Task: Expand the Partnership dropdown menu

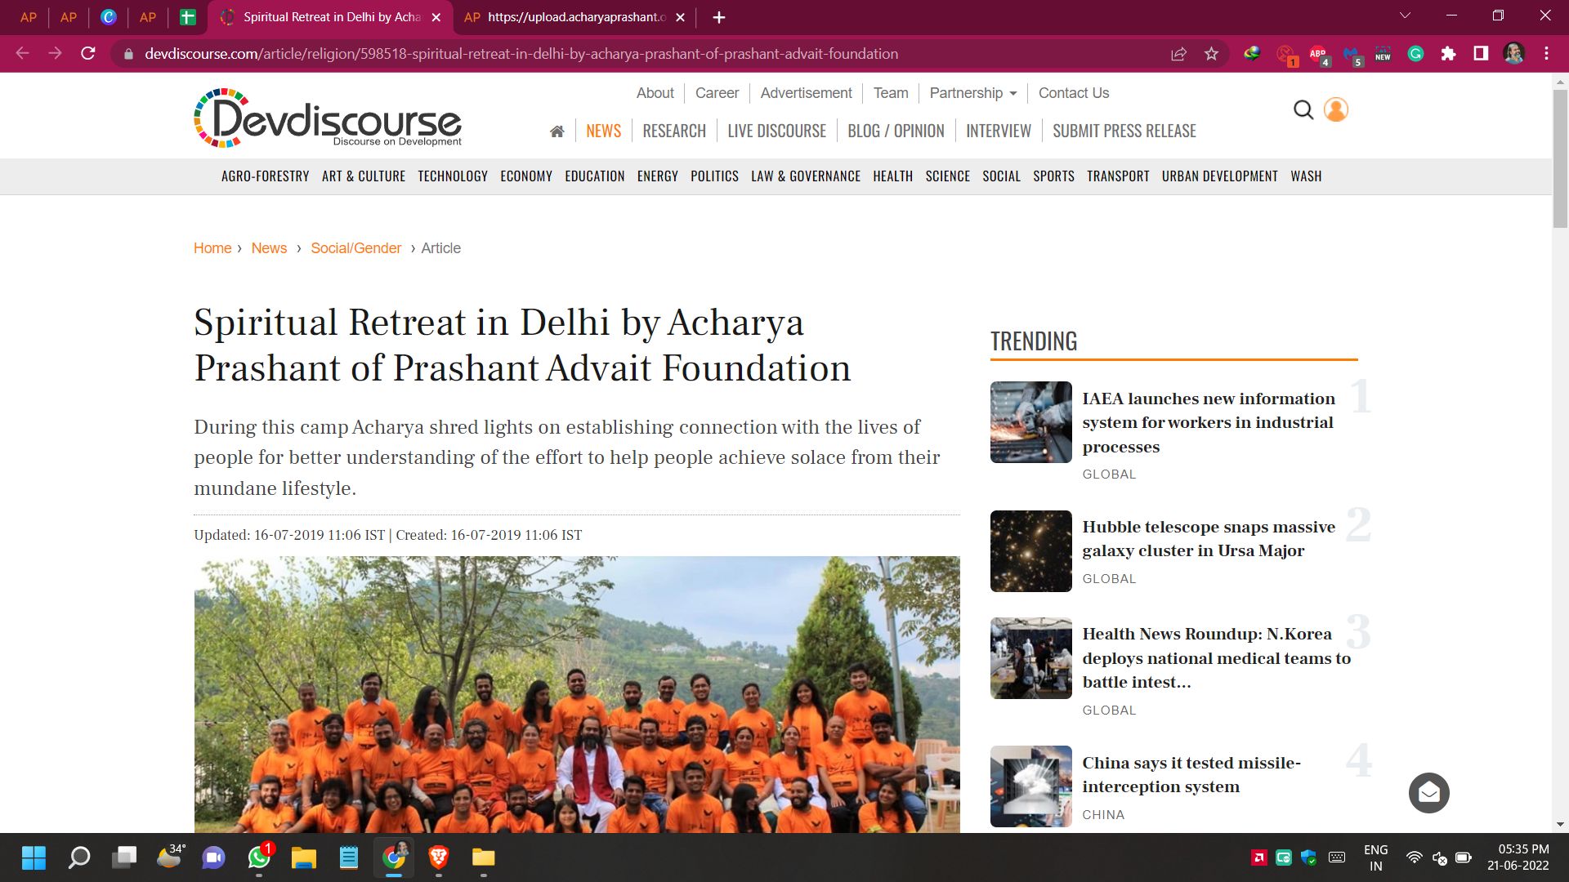Action: point(973,93)
